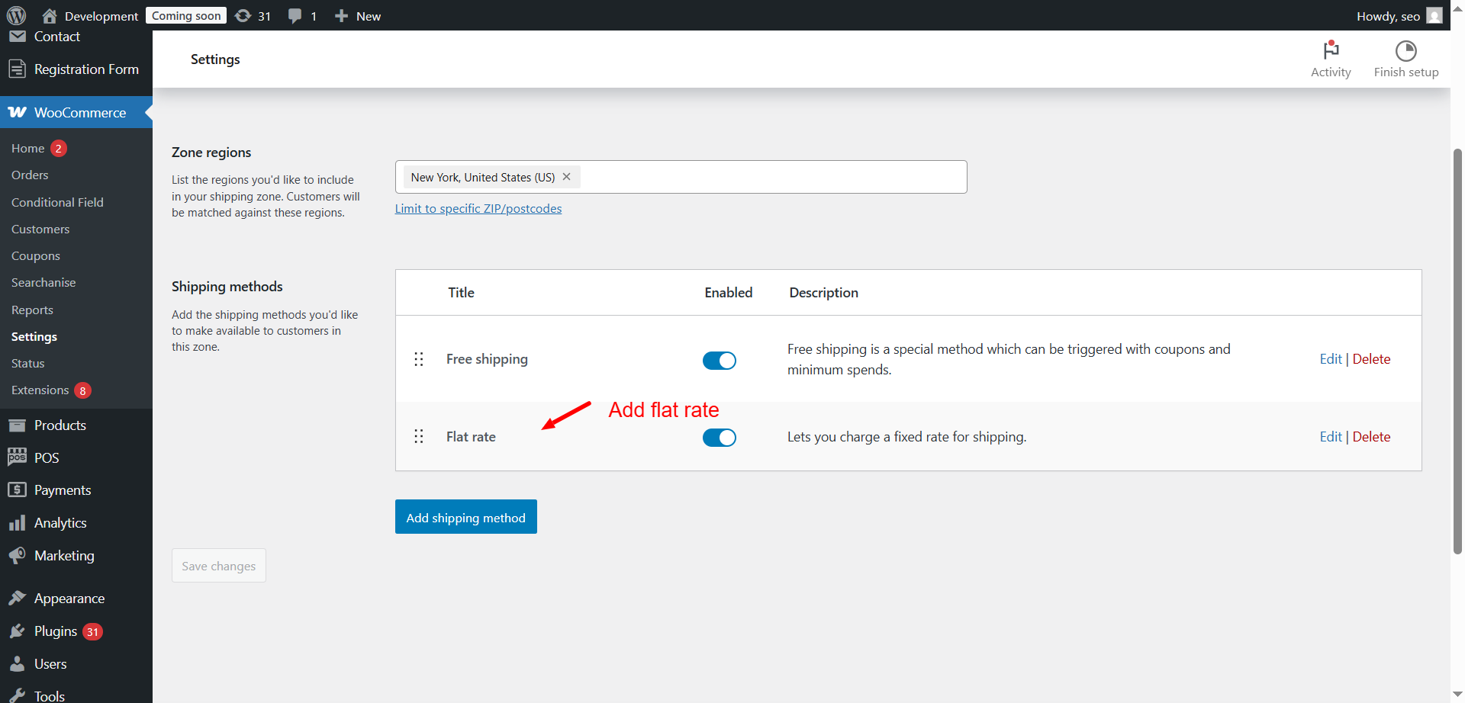Open the Activity flag icon
1465x703 pixels.
(x=1331, y=50)
